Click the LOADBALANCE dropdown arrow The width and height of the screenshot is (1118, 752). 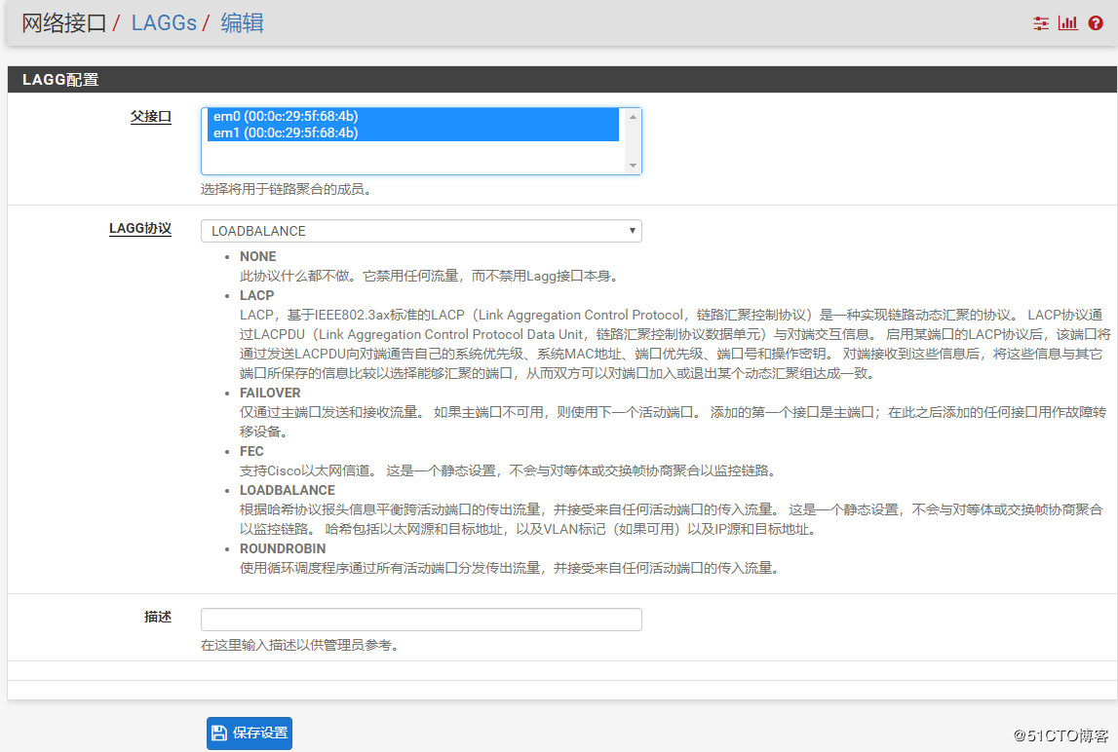(x=633, y=231)
